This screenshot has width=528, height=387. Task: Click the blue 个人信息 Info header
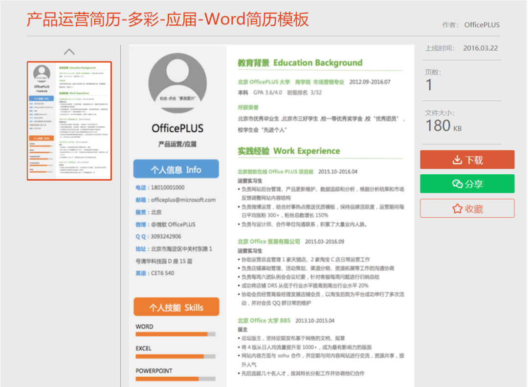coord(176,169)
